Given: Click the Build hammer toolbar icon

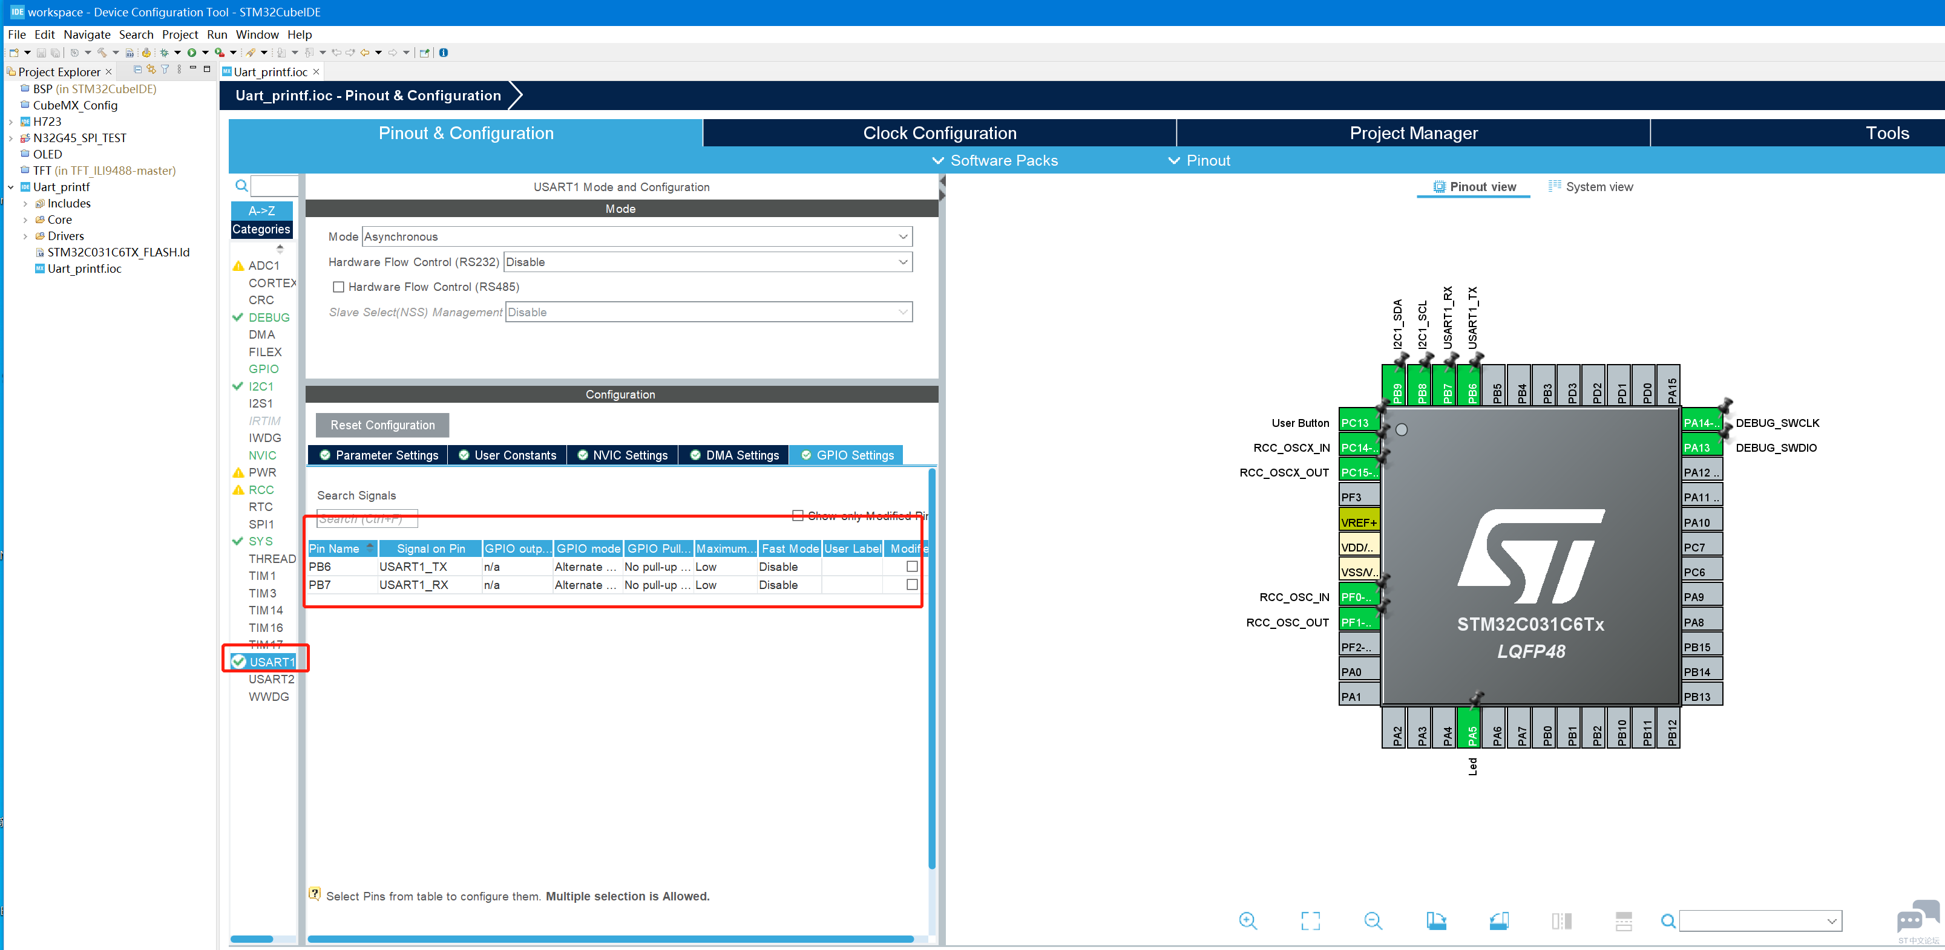Looking at the screenshot, I should [102, 53].
